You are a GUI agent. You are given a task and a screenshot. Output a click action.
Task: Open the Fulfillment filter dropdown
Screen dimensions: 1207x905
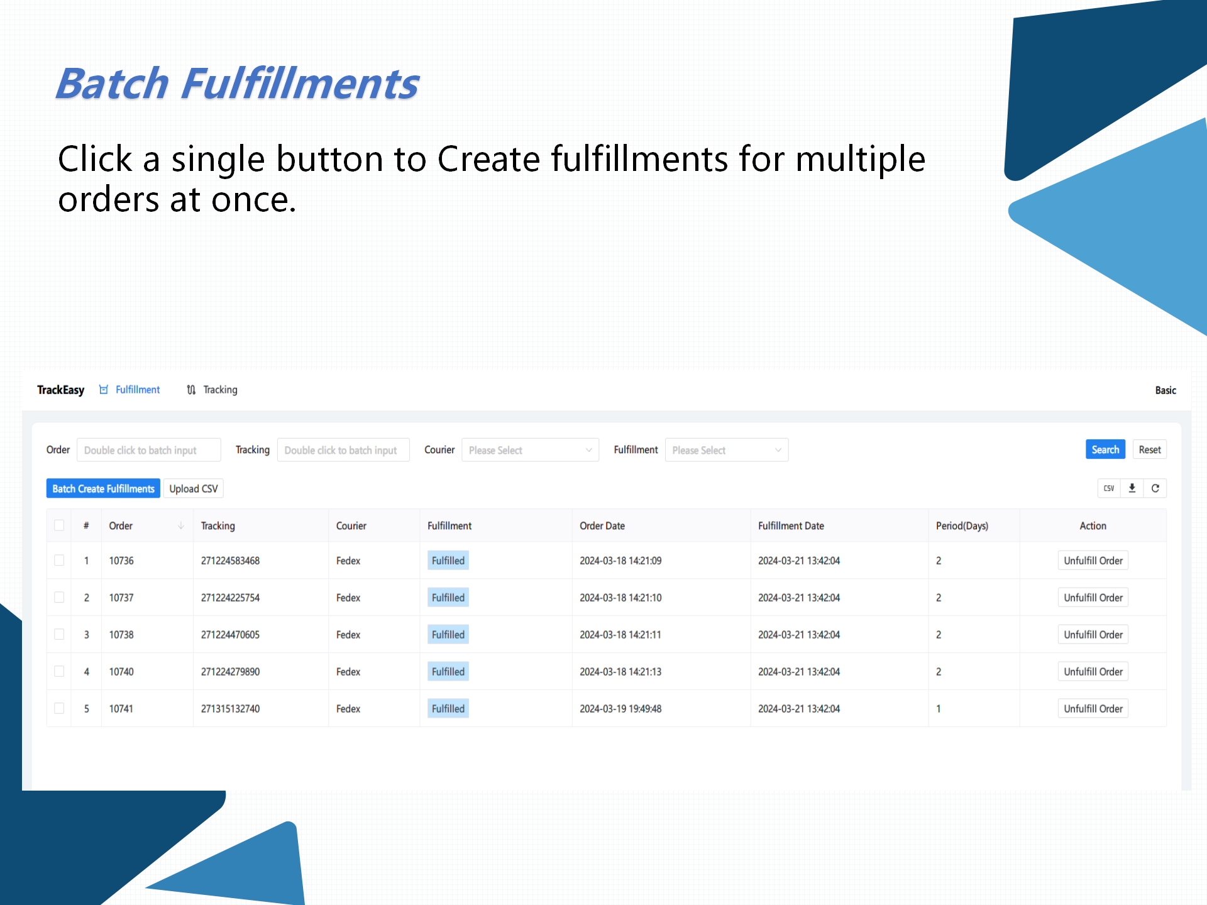pos(727,450)
